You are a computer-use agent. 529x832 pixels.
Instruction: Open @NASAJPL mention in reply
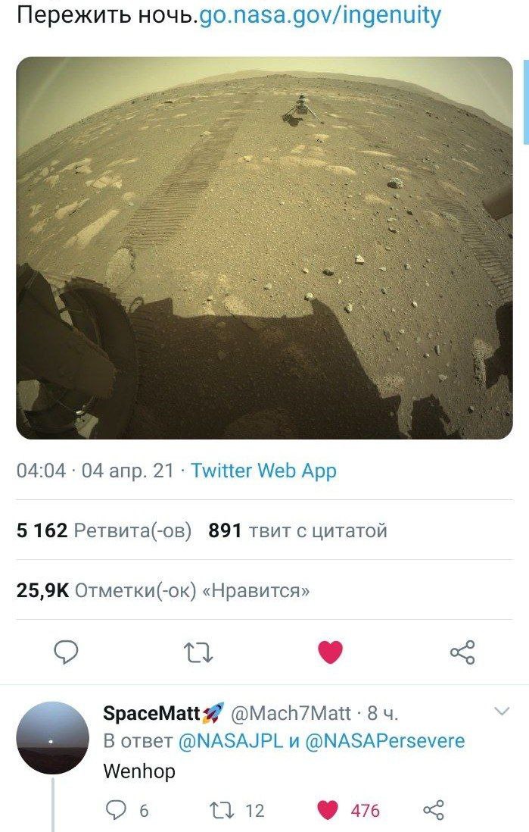click(x=231, y=741)
